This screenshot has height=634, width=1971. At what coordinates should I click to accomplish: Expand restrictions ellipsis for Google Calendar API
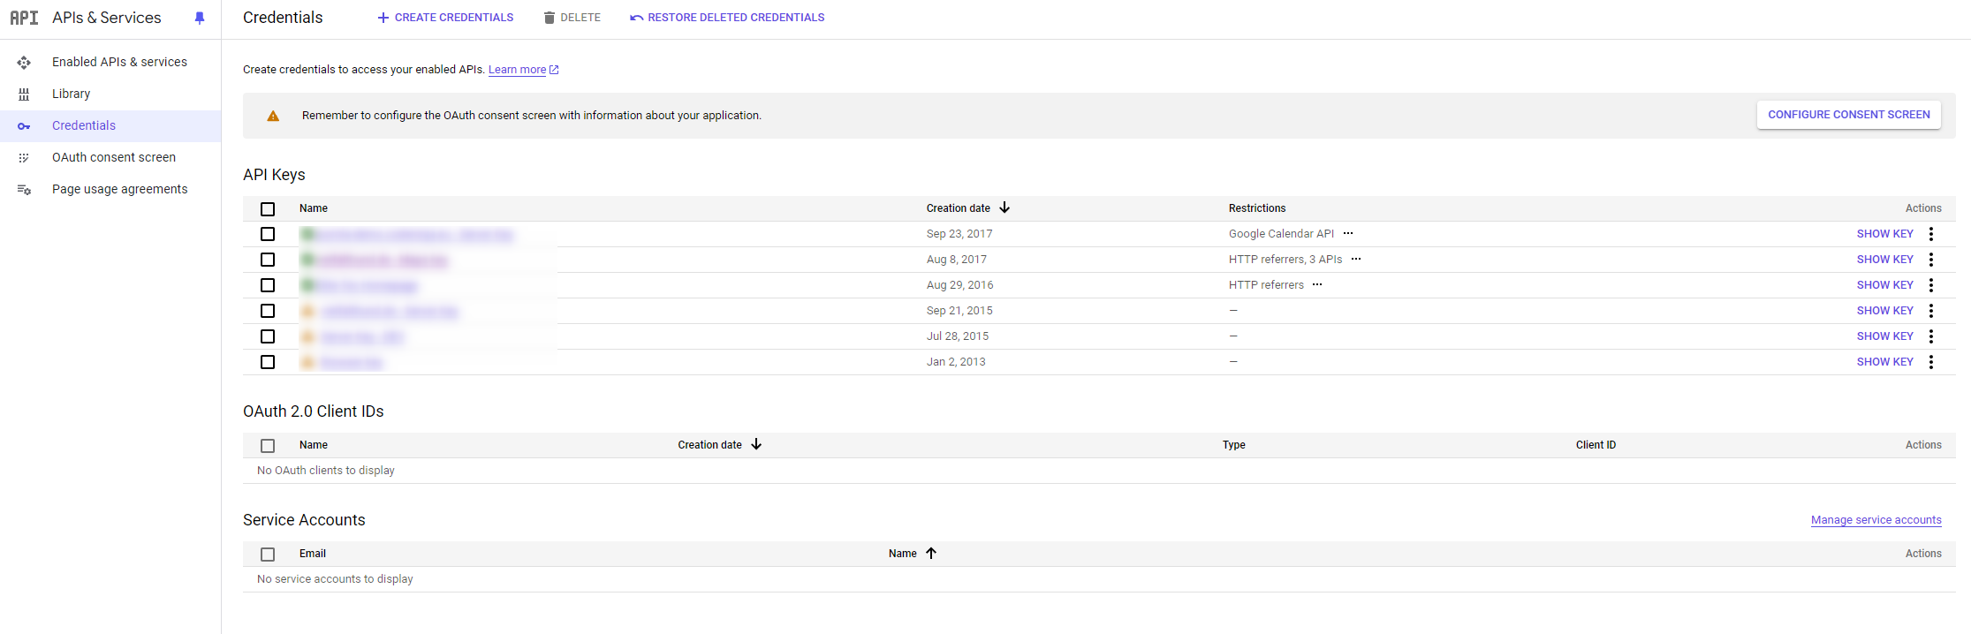[1348, 234]
